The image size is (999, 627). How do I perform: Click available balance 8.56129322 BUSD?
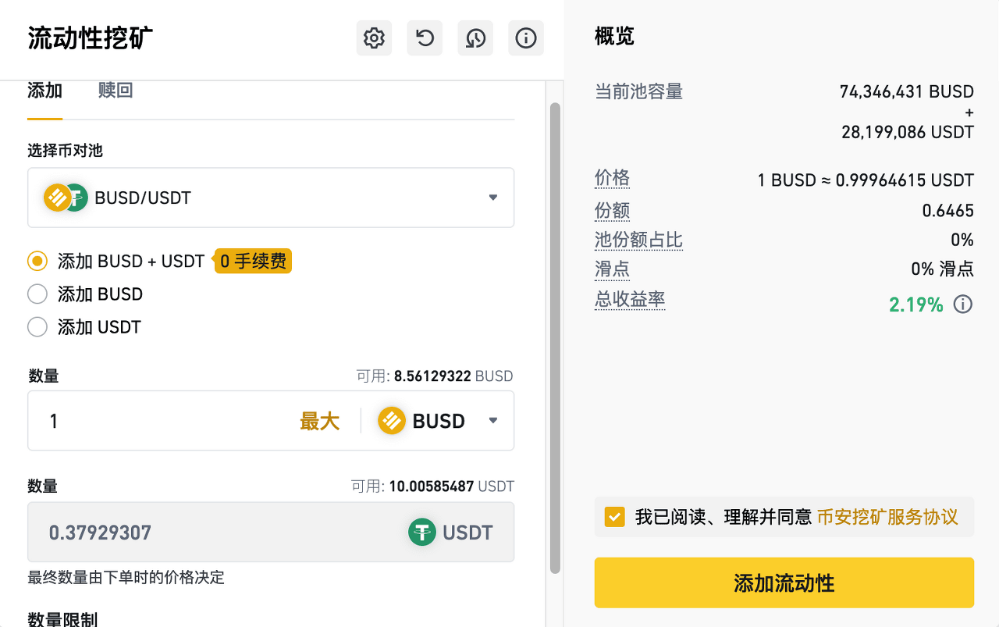[453, 376]
